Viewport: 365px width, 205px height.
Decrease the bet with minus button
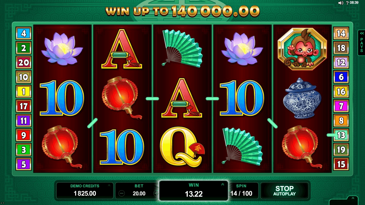click(121, 194)
